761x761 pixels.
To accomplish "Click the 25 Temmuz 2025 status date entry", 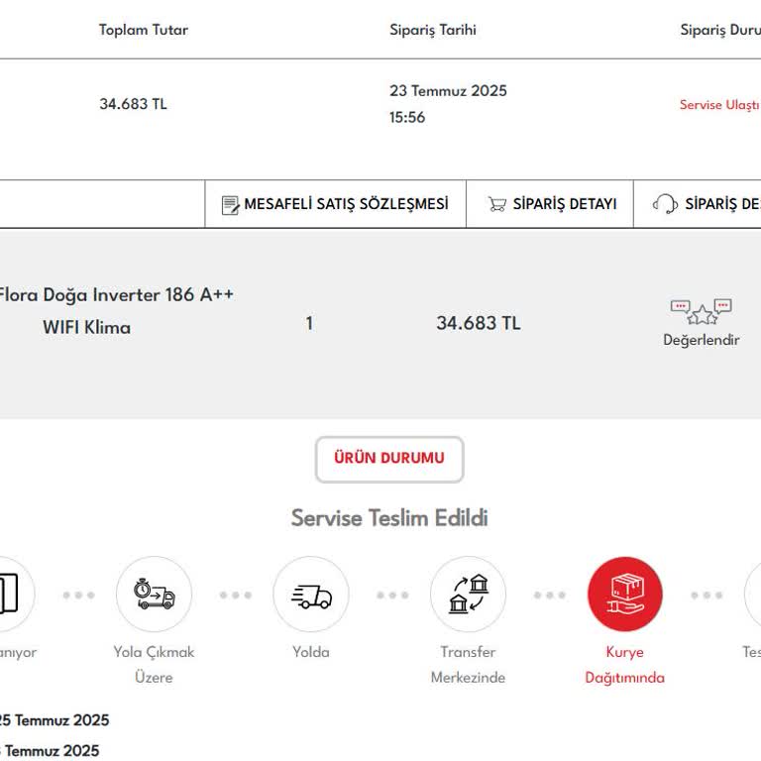I will (55, 720).
